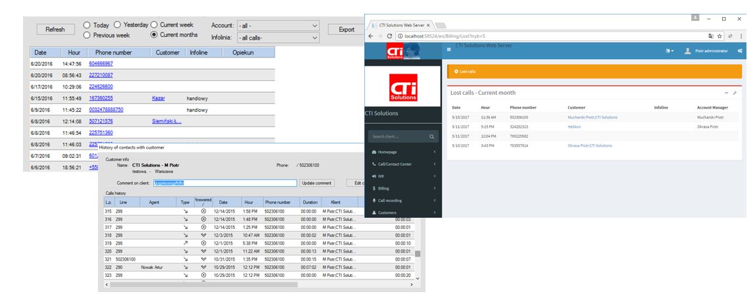The image size is (755, 298).
Task: Click the answered-status icon in row 320
Action: coord(203,251)
